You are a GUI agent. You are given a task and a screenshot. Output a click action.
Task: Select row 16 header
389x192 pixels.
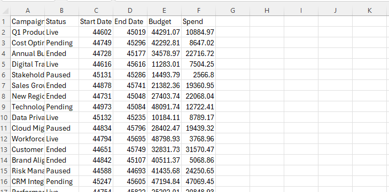pos(5,181)
